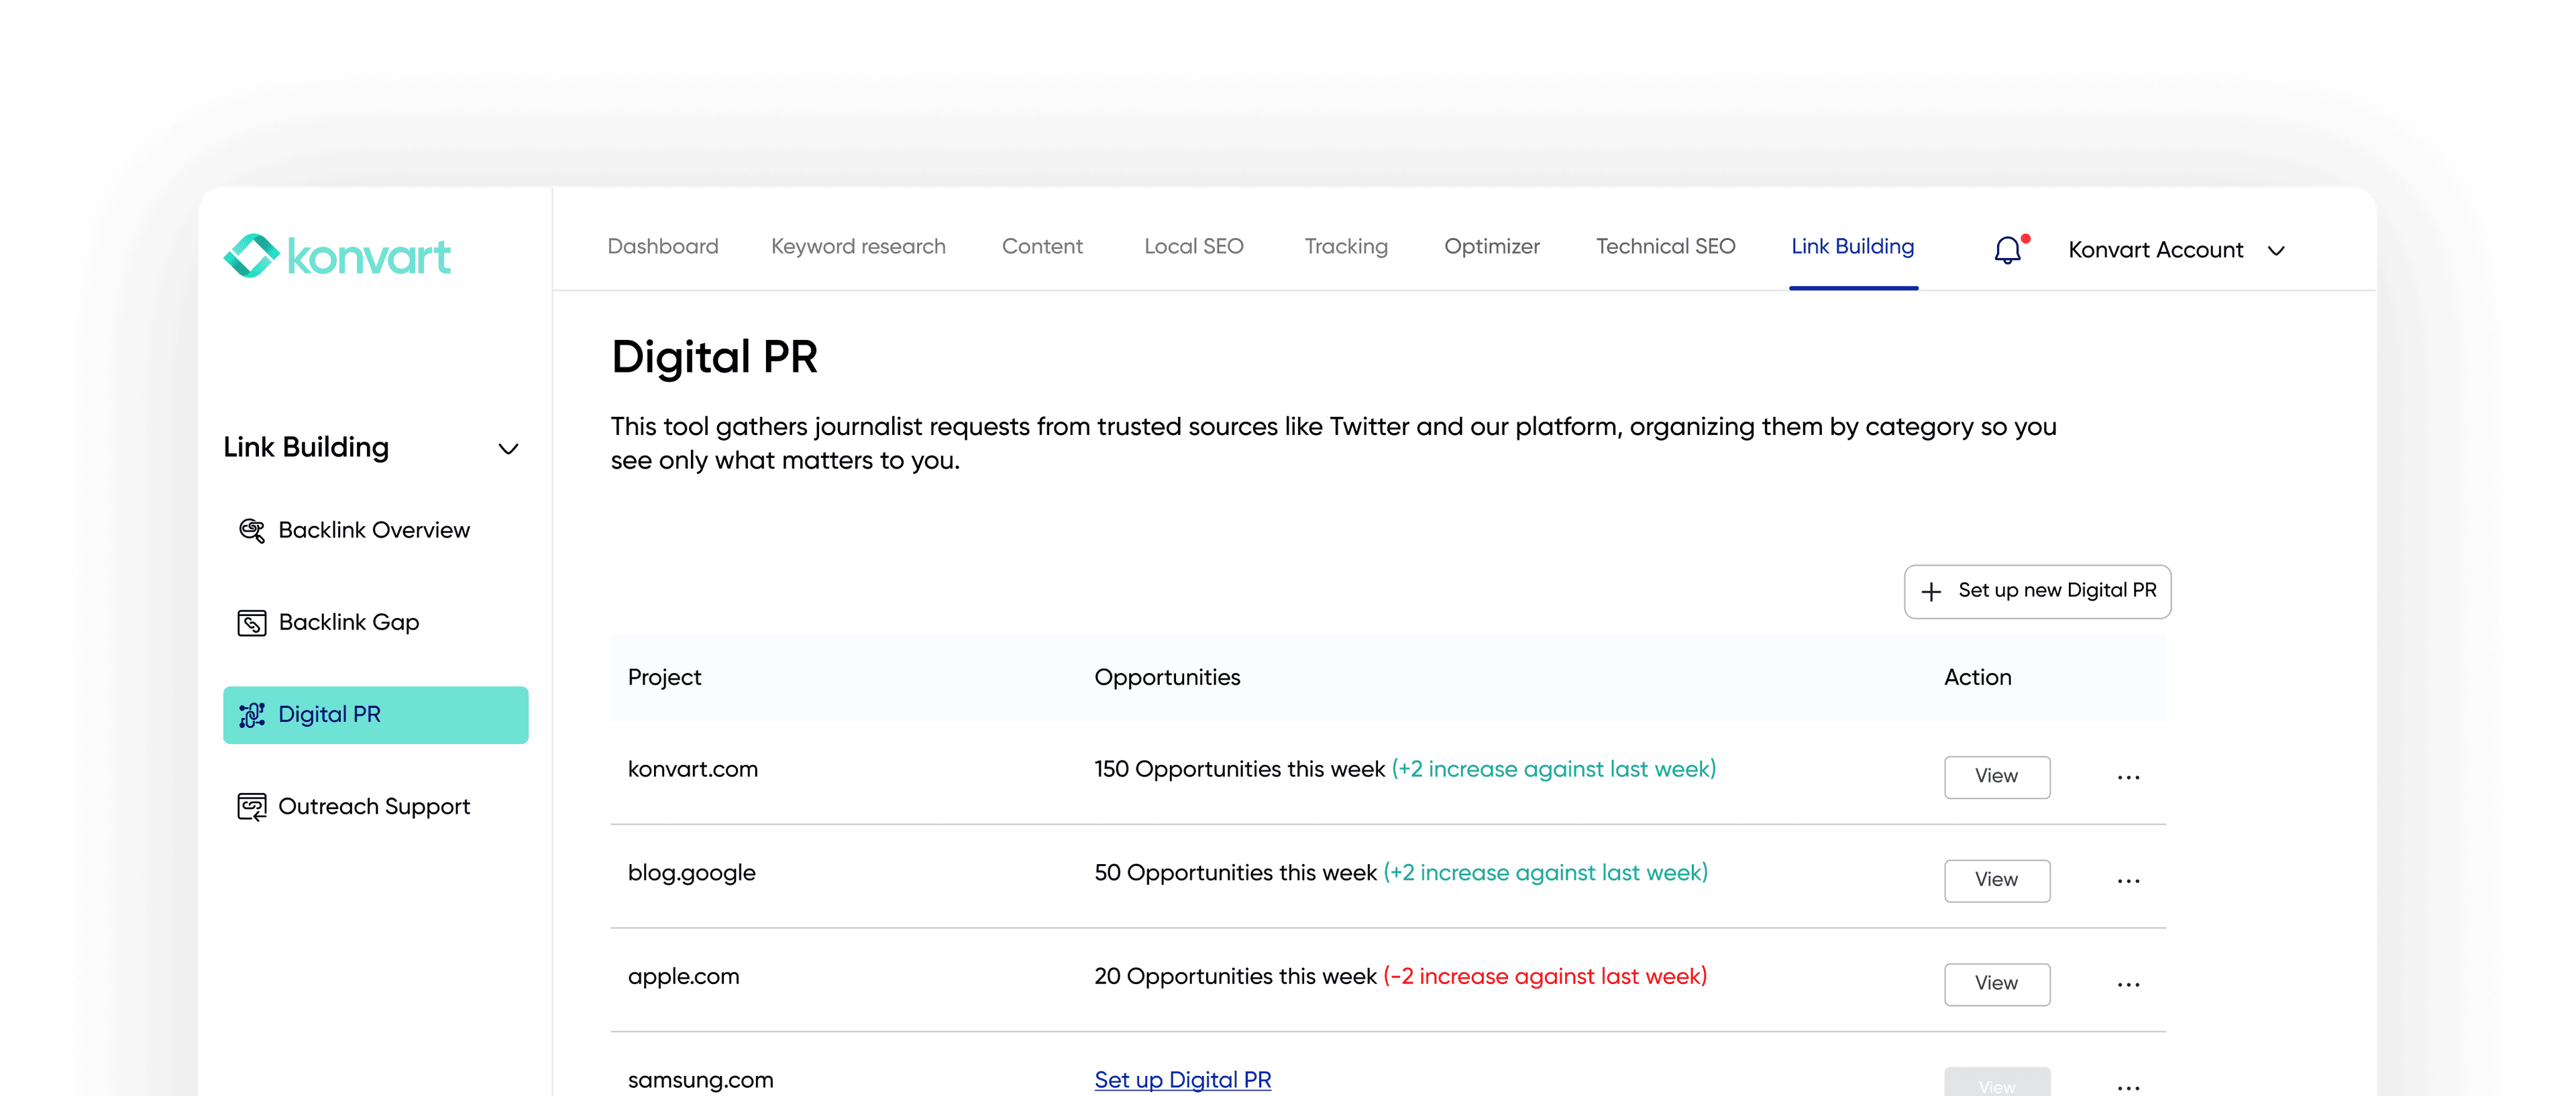Open the Tracking section

(x=1345, y=246)
